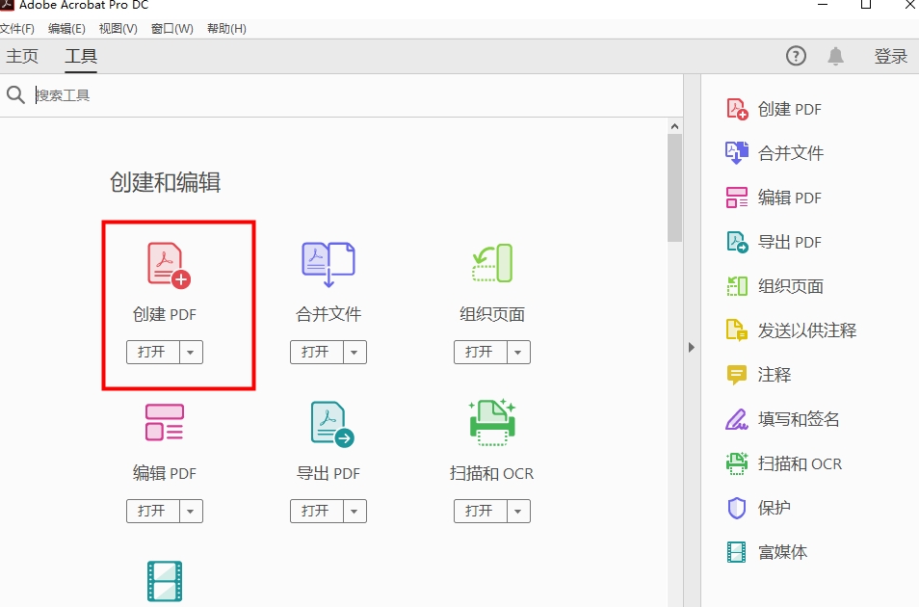Open the 组织页面 tool icon

[491, 263]
